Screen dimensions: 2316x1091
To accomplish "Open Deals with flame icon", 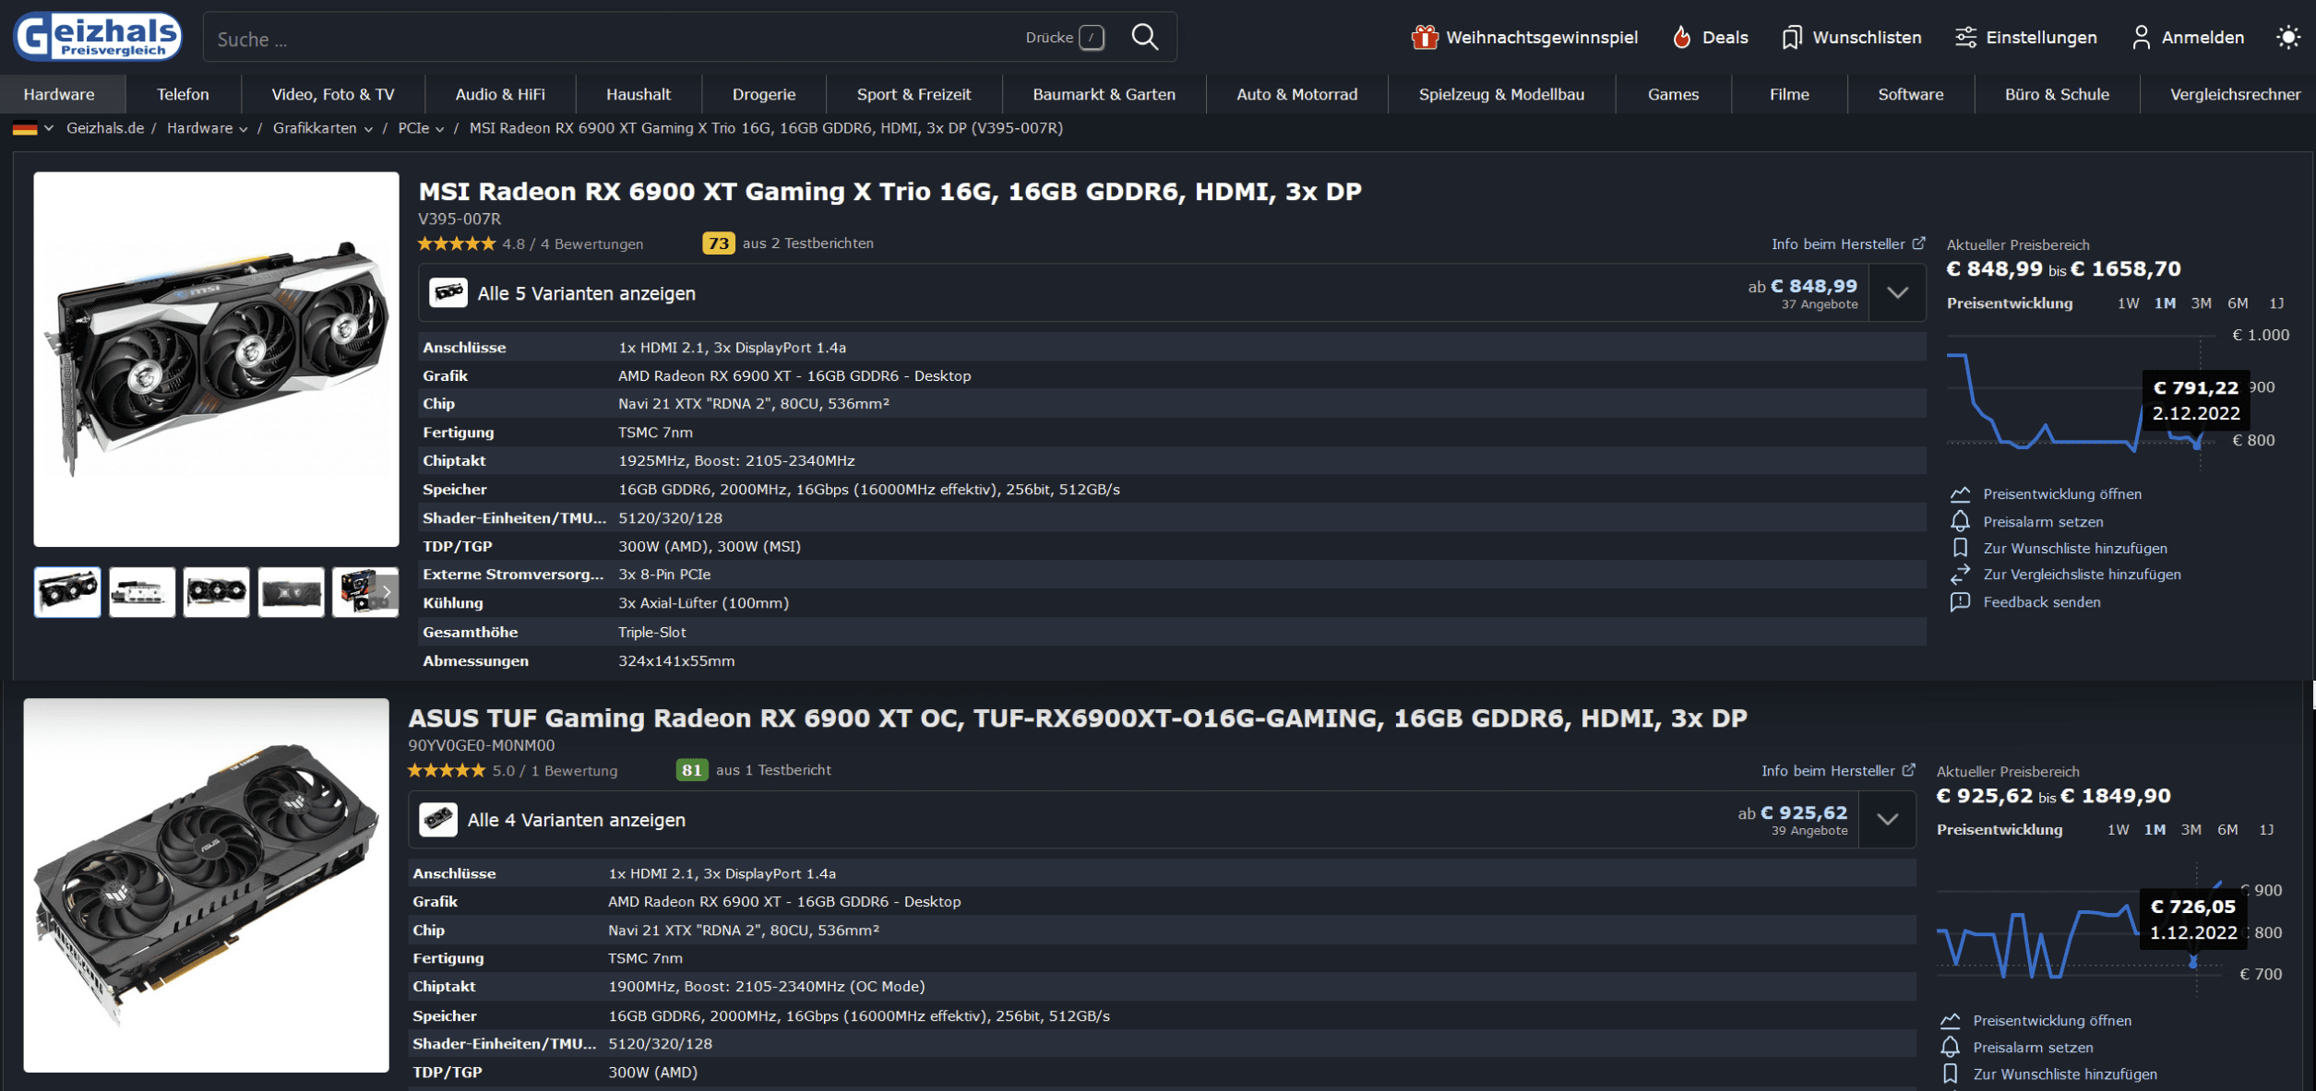I will (x=1710, y=37).
